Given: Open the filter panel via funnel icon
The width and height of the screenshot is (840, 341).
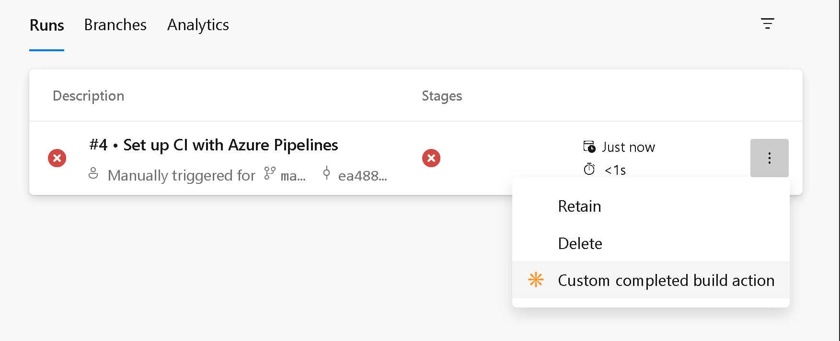Looking at the screenshot, I should (768, 23).
